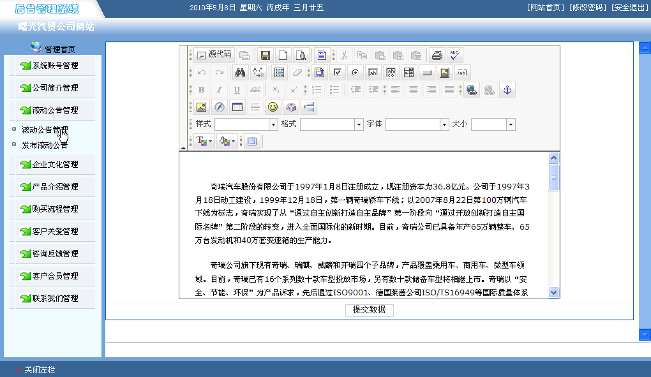This screenshot has width=651, height=377.
Task: Insert a selection list form element
Action: (408, 73)
